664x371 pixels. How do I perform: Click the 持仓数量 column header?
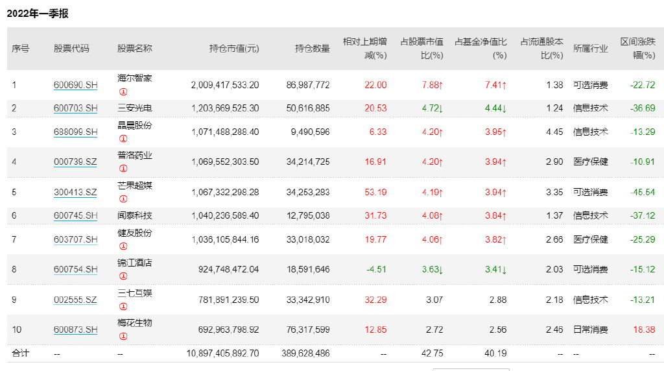[313, 49]
